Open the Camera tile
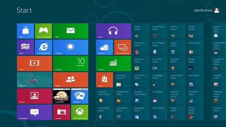Image resolution: width=226 pixels, height=127 pixels. [x=61, y=112]
